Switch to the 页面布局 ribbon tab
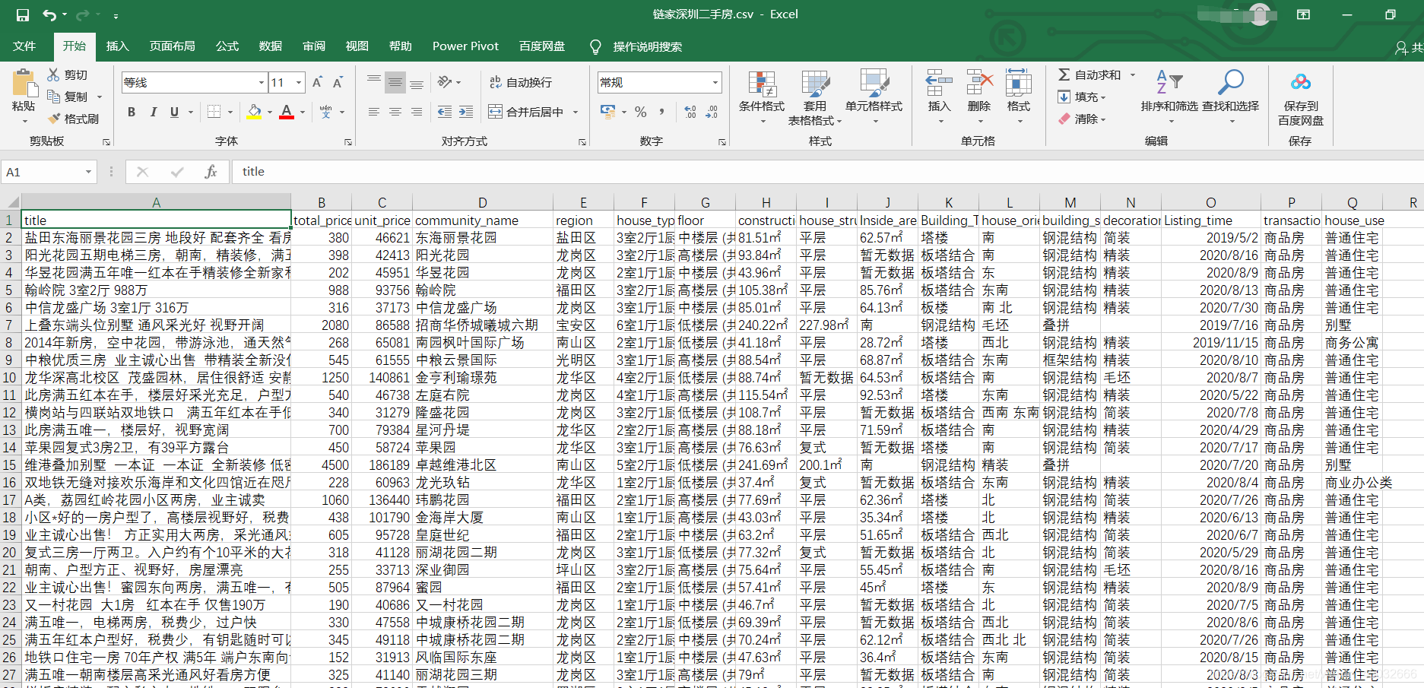Image resolution: width=1424 pixels, height=688 pixels. (x=172, y=46)
